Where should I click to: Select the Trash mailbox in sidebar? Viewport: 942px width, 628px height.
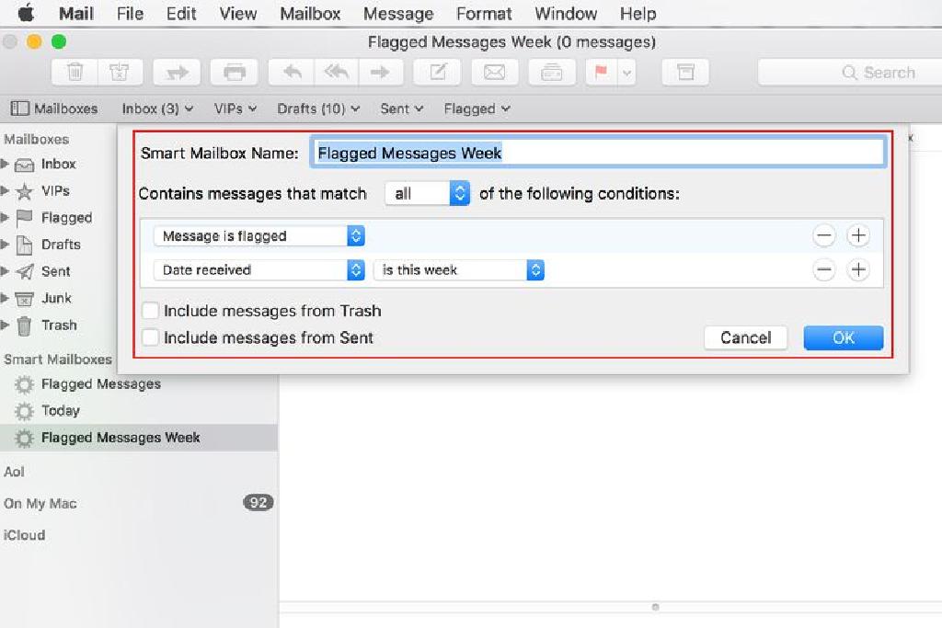tap(59, 325)
